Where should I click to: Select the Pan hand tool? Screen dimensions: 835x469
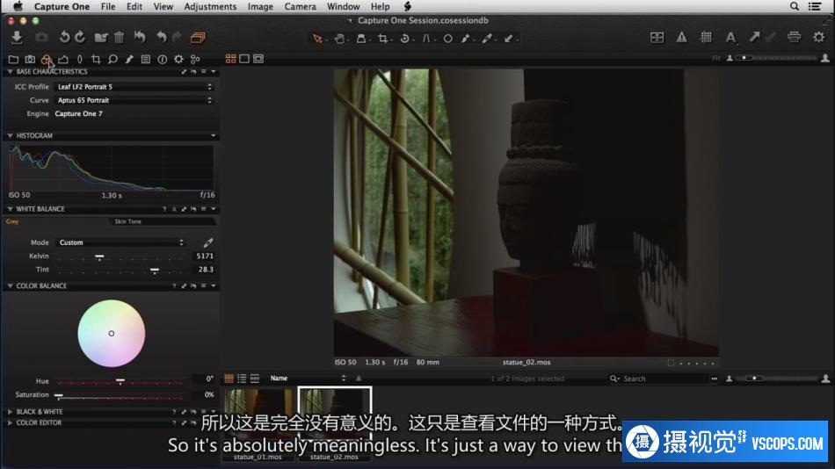click(x=339, y=39)
